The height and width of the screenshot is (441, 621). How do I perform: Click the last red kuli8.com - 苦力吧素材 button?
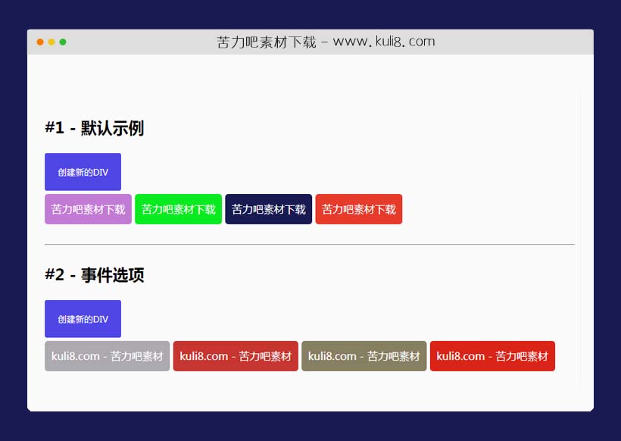tap(493, 355)
